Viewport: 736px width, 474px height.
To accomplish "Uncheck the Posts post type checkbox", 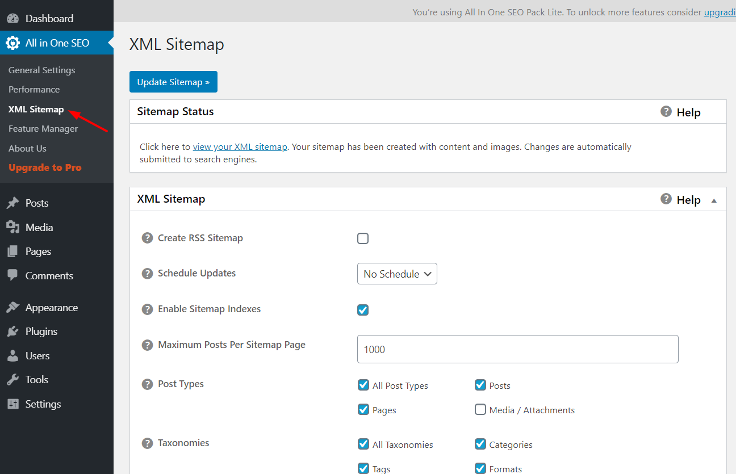I will pos(480,385).
